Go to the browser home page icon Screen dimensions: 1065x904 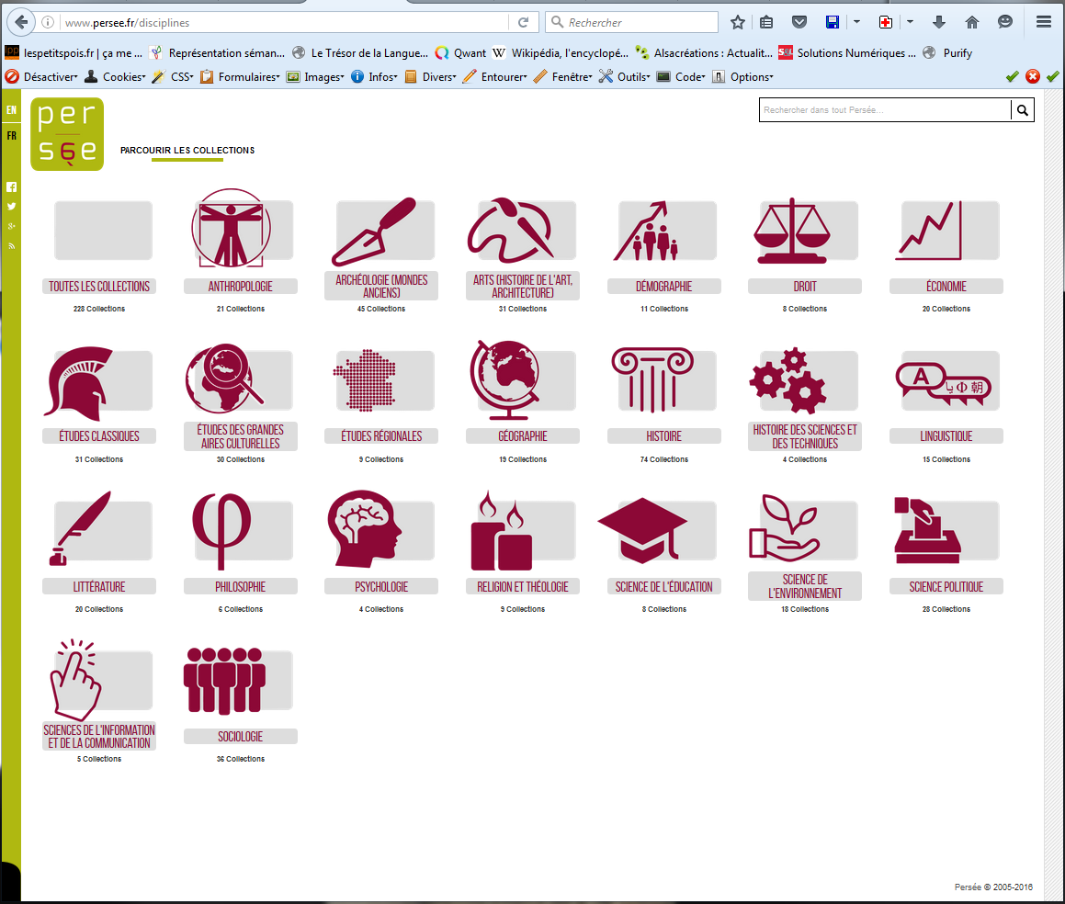pos(972,22)
